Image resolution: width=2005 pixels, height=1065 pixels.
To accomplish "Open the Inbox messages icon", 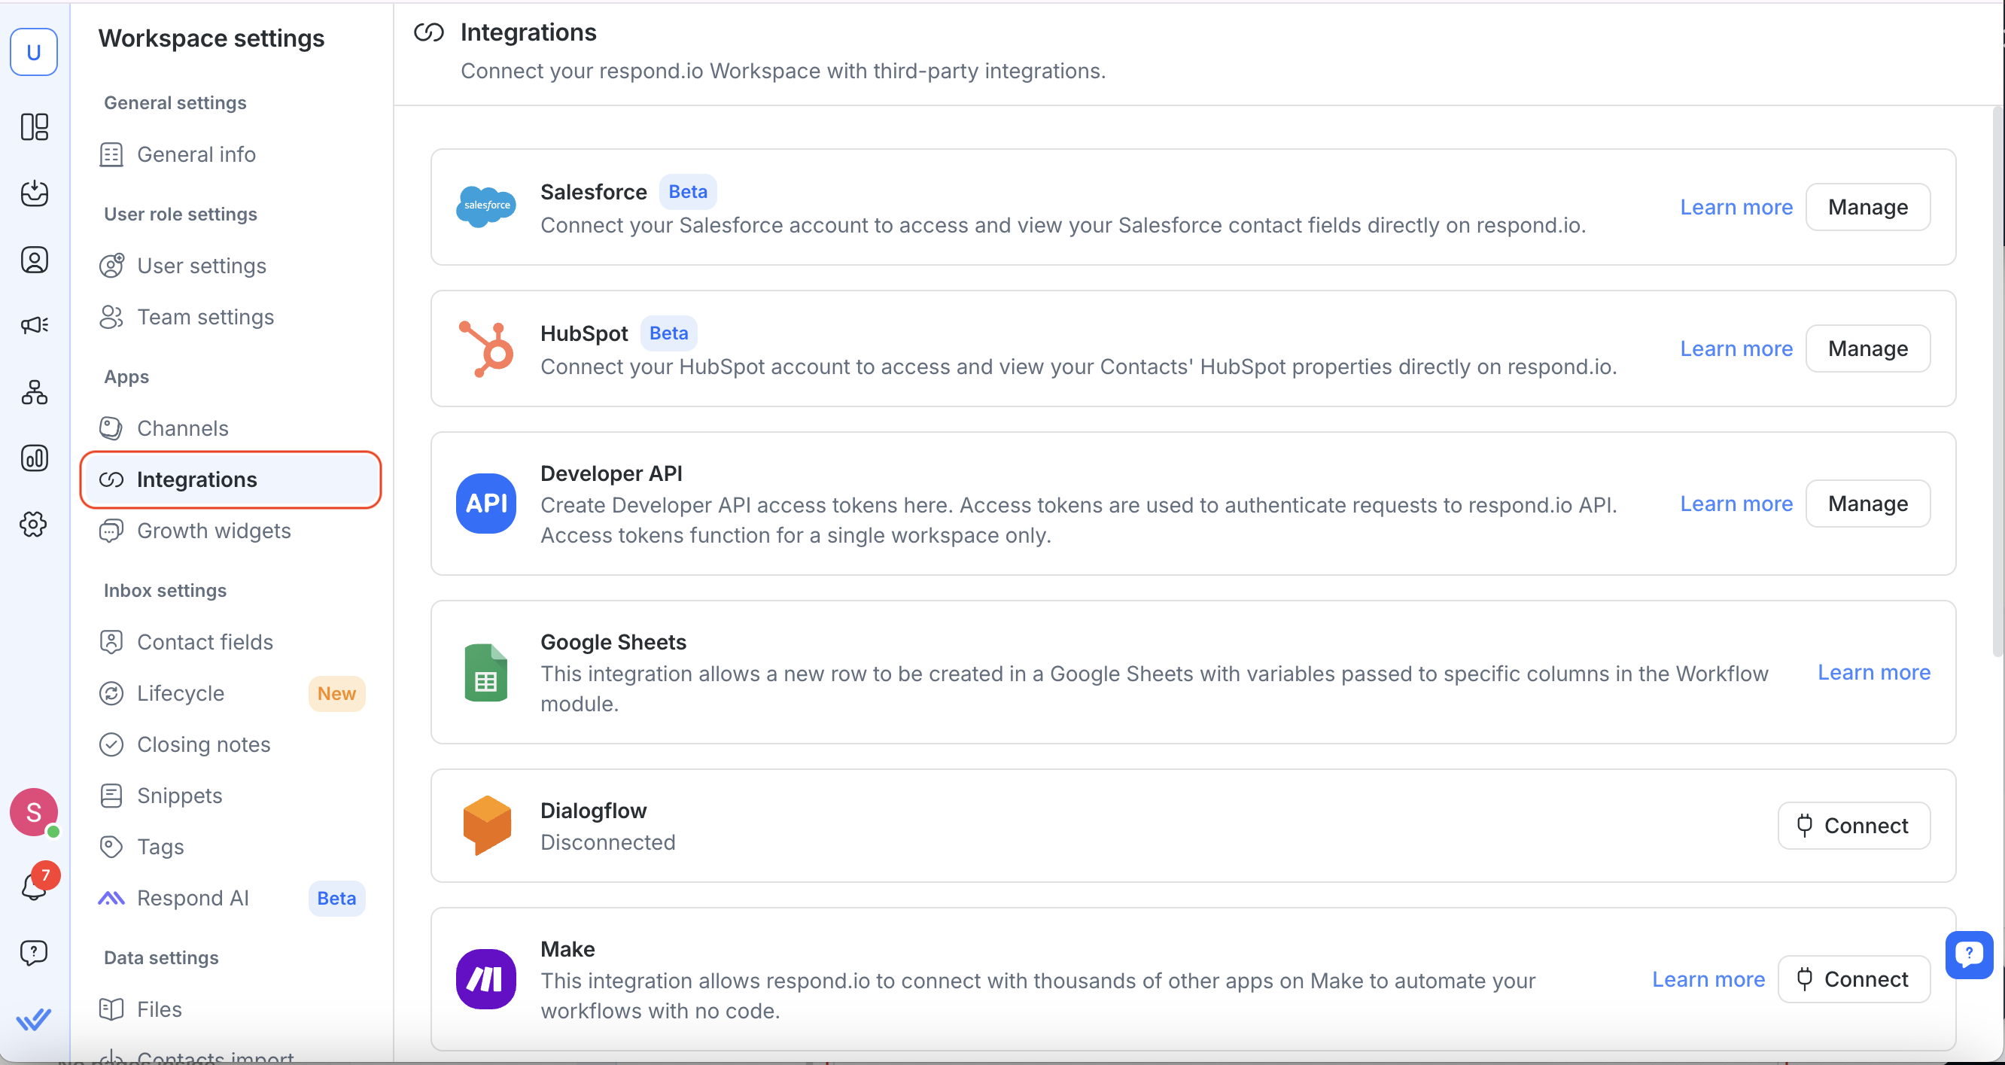I will [x=35, y=193].
